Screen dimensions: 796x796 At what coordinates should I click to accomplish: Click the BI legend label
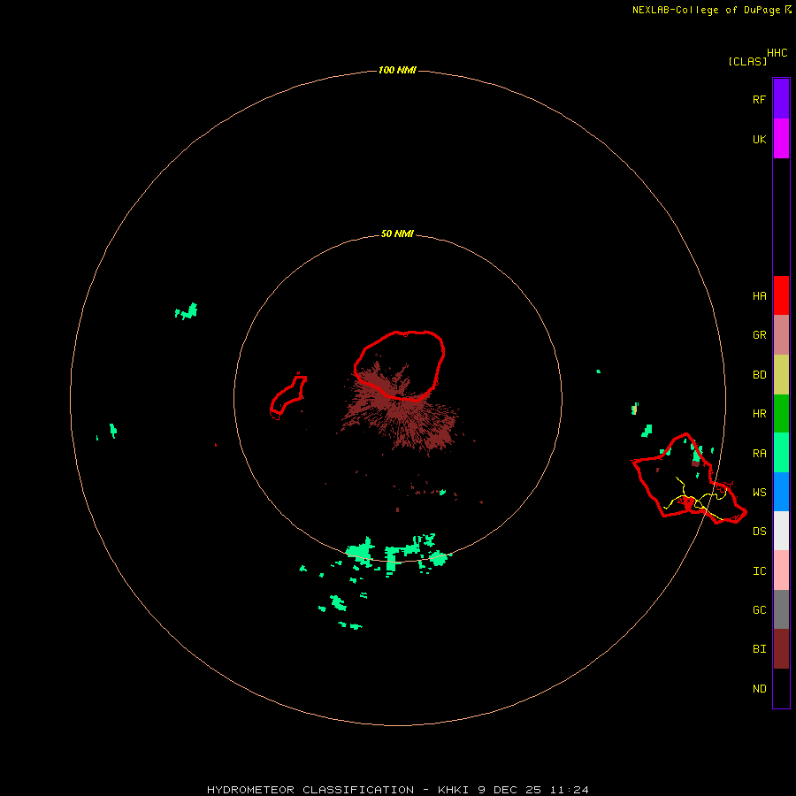(759, 649)
